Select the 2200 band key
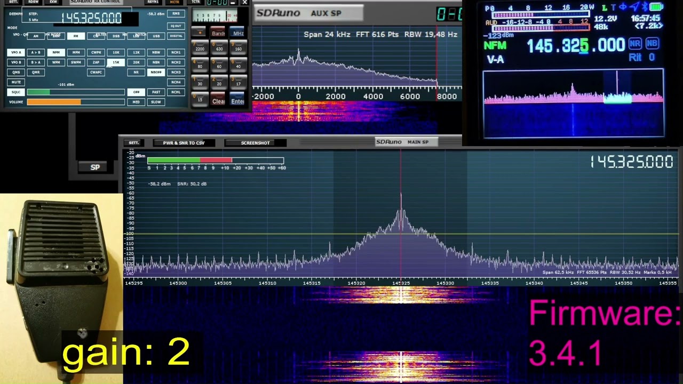The image size is (683, 384). coord(200,48)
